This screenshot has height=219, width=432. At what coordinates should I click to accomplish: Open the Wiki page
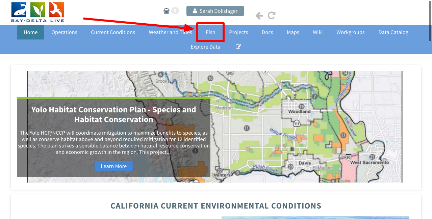[317, 32]
